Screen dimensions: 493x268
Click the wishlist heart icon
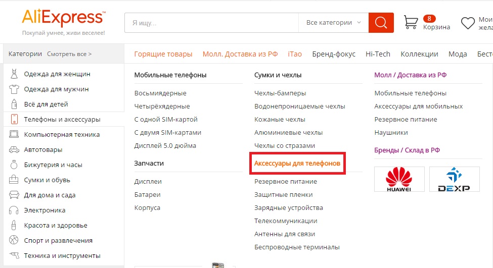[468, 23]
